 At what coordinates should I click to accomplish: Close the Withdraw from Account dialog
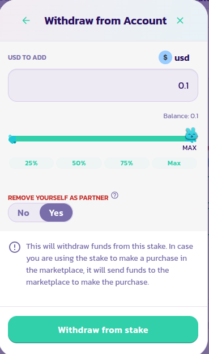point(180,21)
